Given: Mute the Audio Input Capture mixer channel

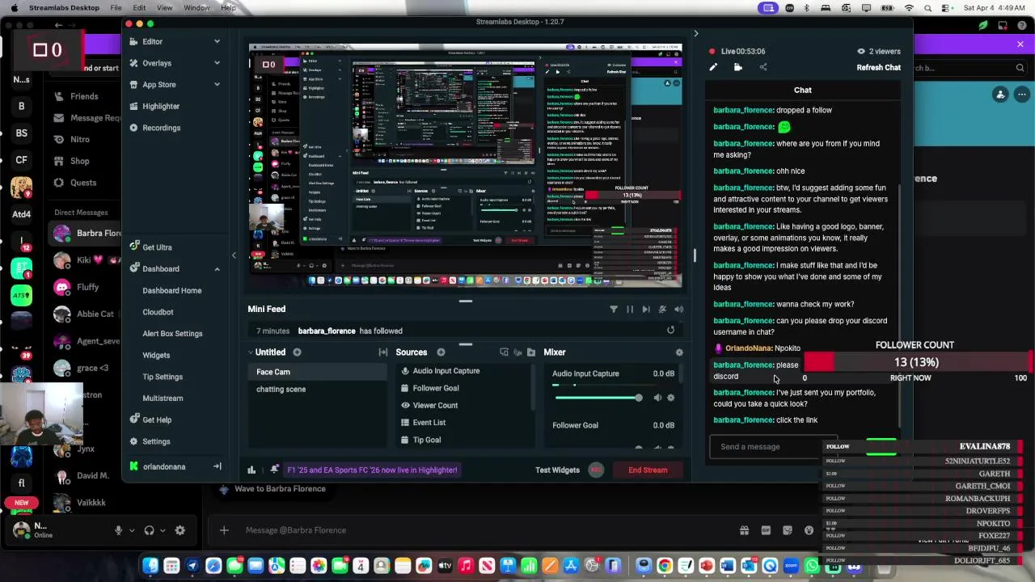Looking at the screenshot, I should point(657,398).
